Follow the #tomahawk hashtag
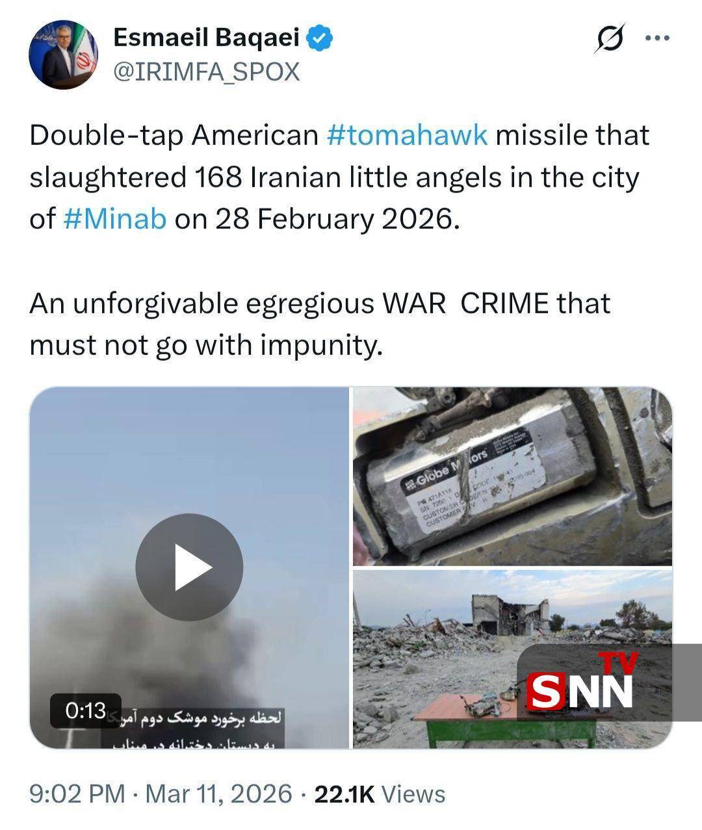Image resolution: width=702 pixels, height=830 pixels. pyautogui.click(x=408, y=135)
